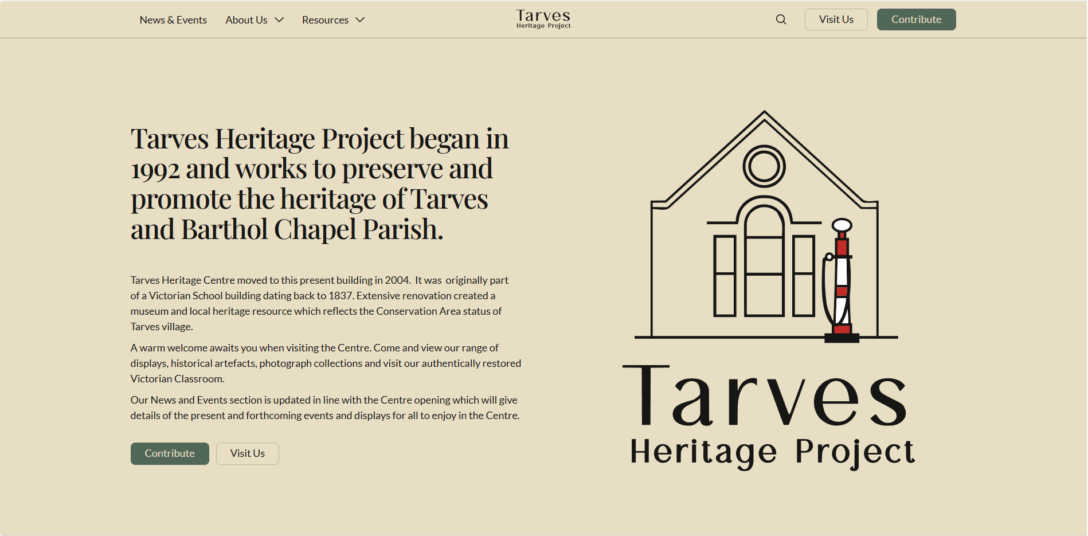This screenshot has height=536, width=1088.
Task: Click the large heritage building logo illustration
Action: coord(766,226)
